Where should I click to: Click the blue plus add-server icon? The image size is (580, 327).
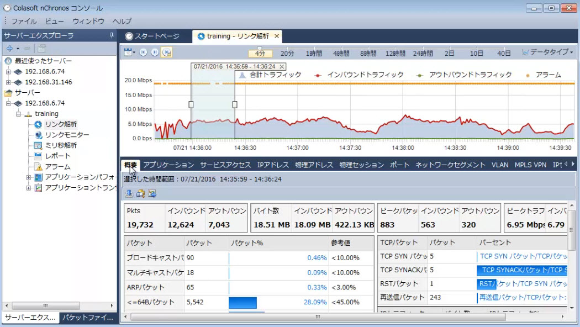[x=9, y=49]
